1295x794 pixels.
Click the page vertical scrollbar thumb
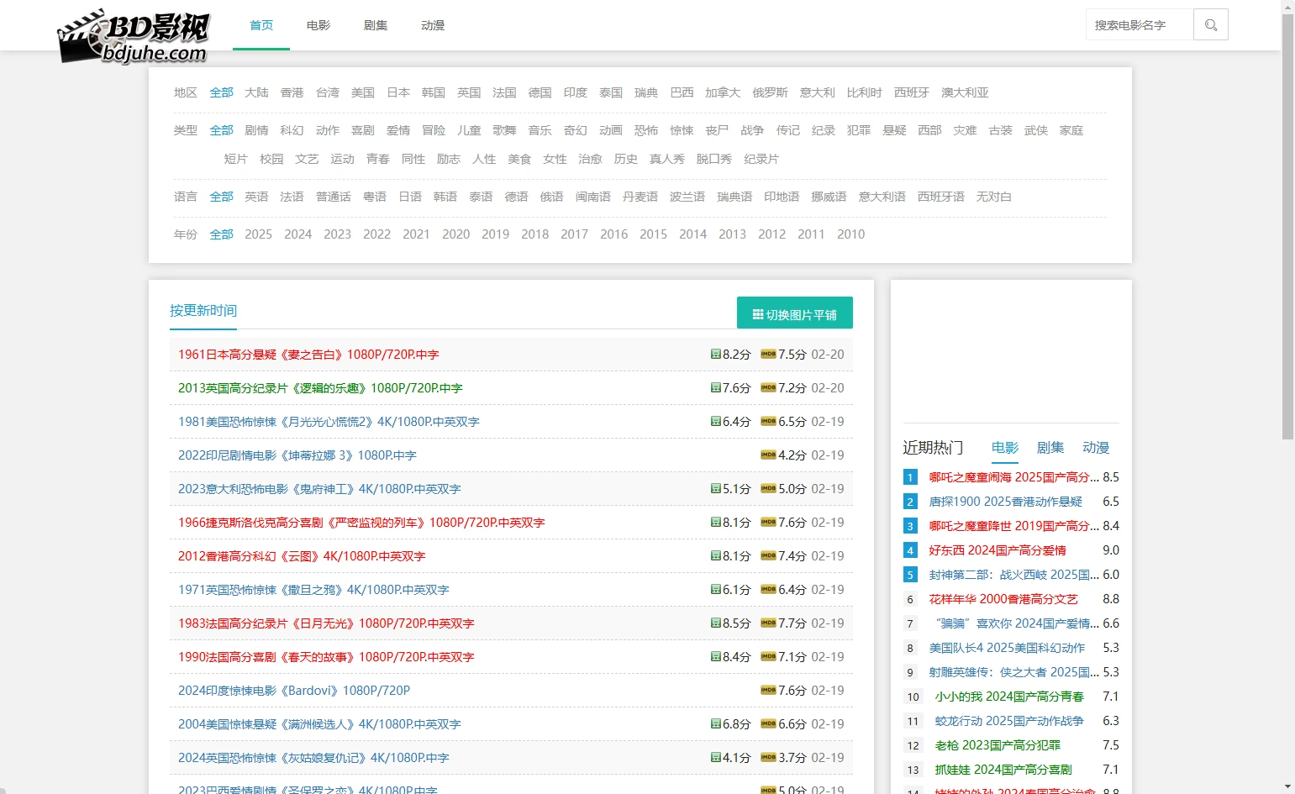tap(1287, 227)
